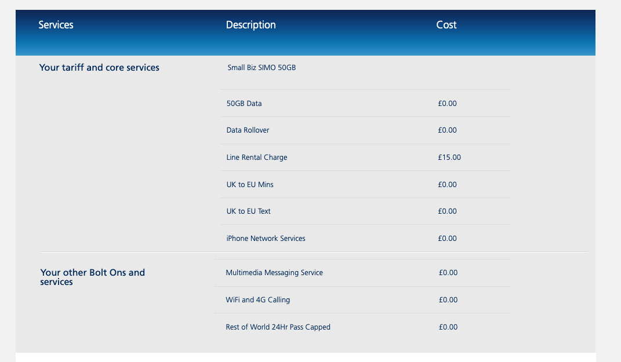621x362 pixels.
Task: Click the 50GB Data row label
Action: (x=244, y=104)
